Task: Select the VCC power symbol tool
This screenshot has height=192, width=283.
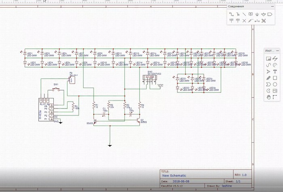Action: 231,20
